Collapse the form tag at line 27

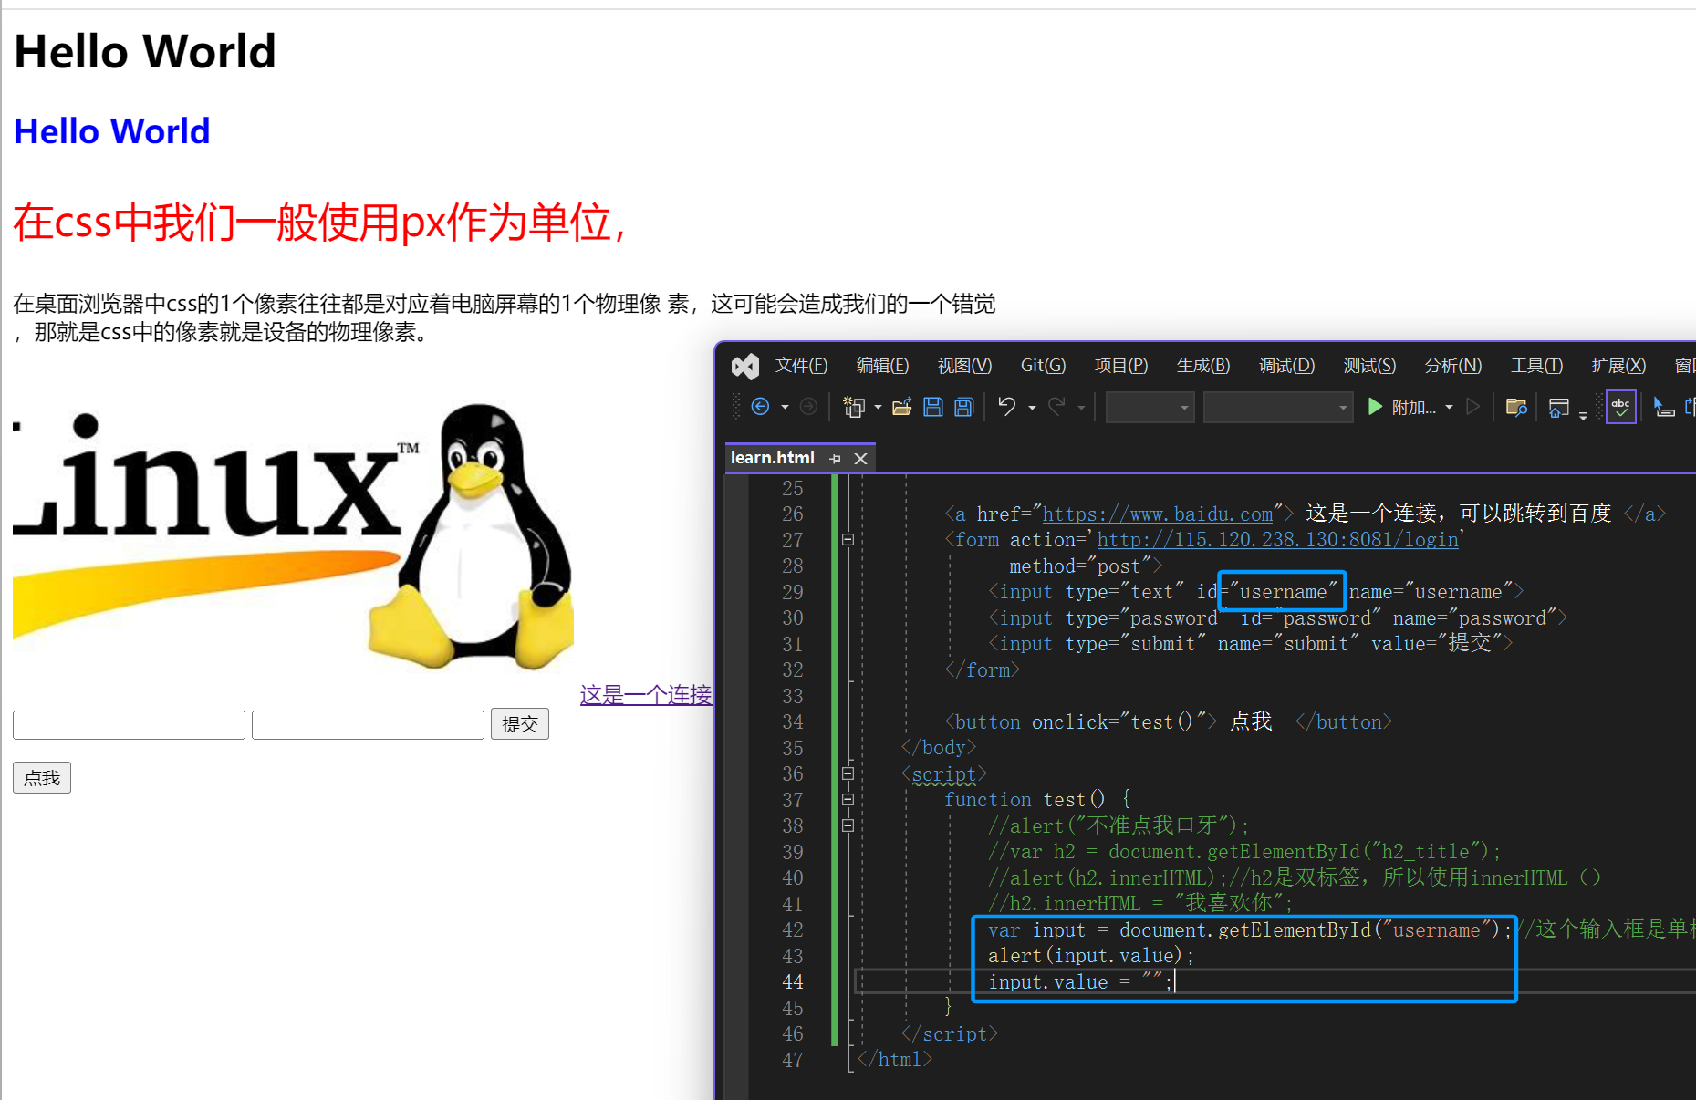click(848, 540)
